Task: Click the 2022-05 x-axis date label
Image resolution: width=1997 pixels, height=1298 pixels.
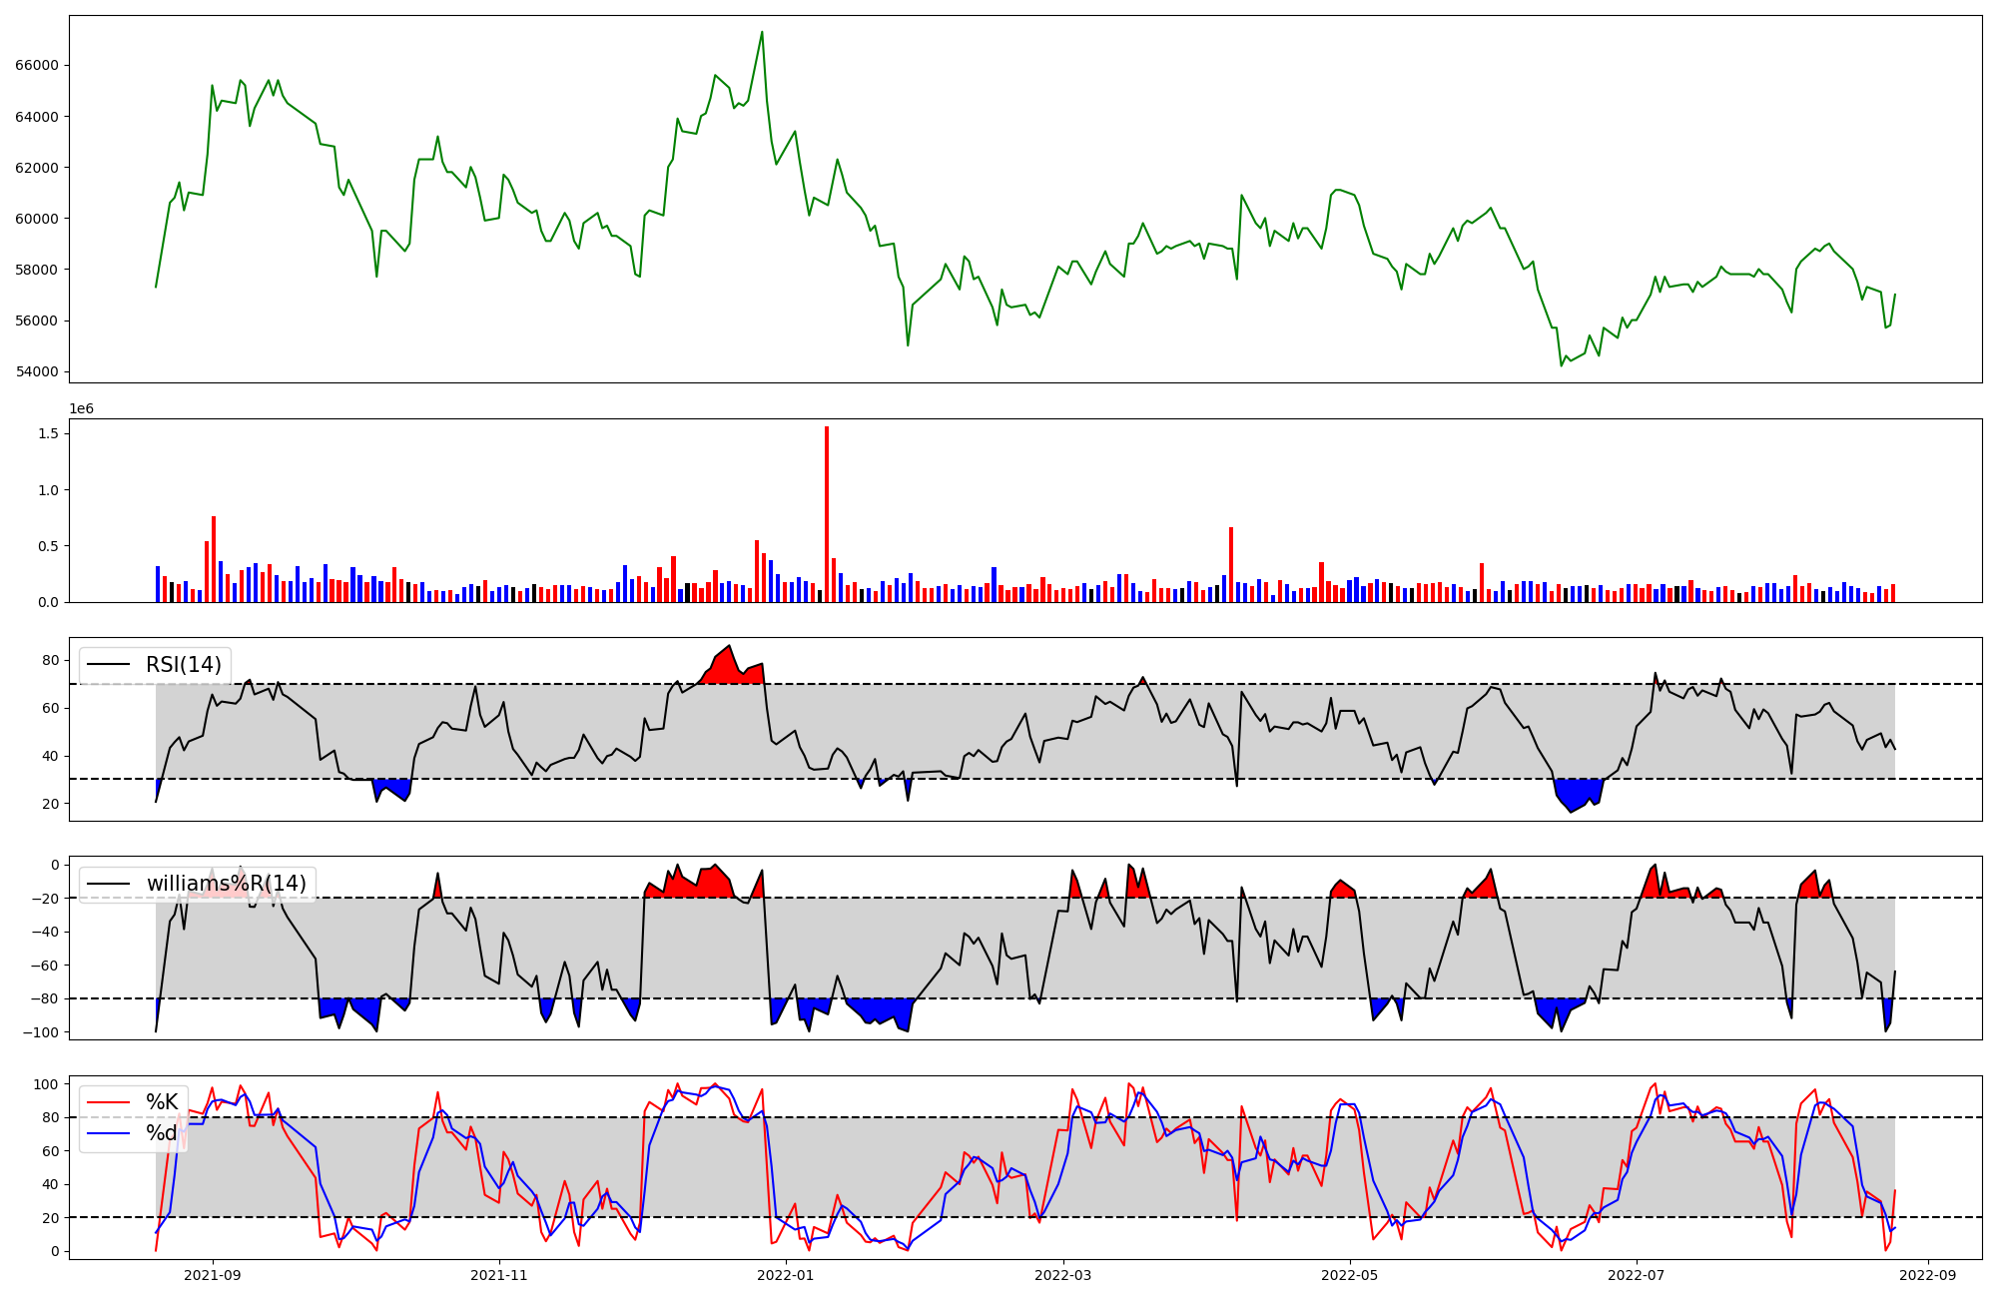Action: pyautogui.click(x=1350, y=1274)
